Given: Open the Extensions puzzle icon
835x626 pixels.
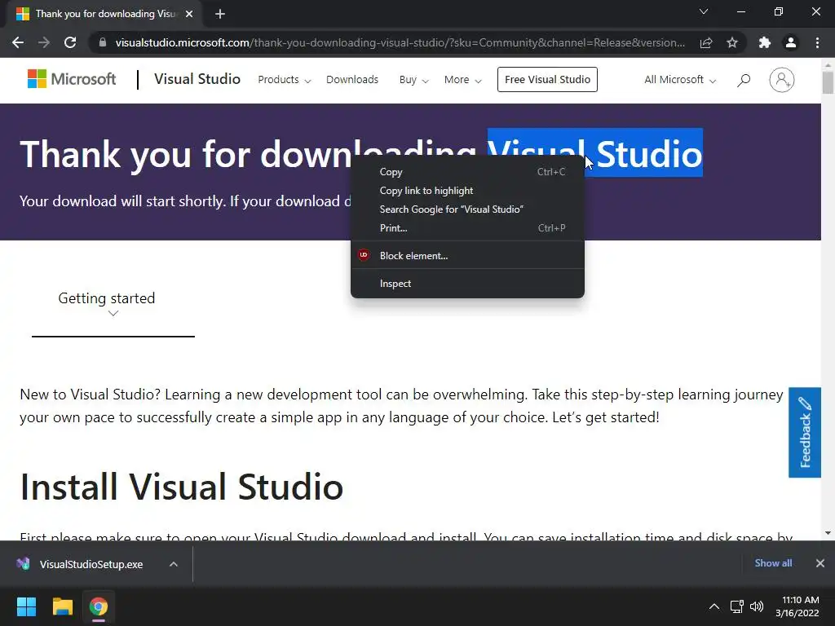Looking at the screenshot, I should pyautogui.click(x=765, y=42).
